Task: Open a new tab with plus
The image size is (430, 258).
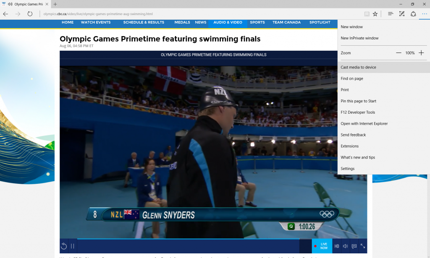Action: (55, 4)
